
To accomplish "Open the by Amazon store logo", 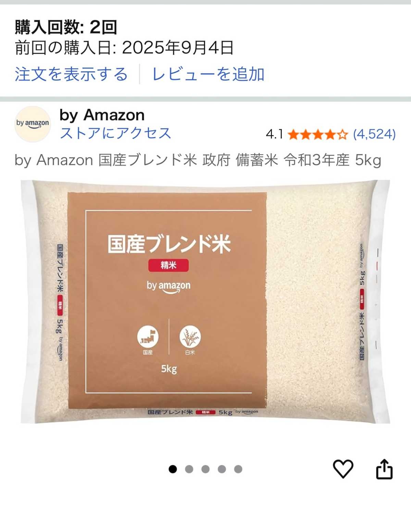I will [33, 124].
